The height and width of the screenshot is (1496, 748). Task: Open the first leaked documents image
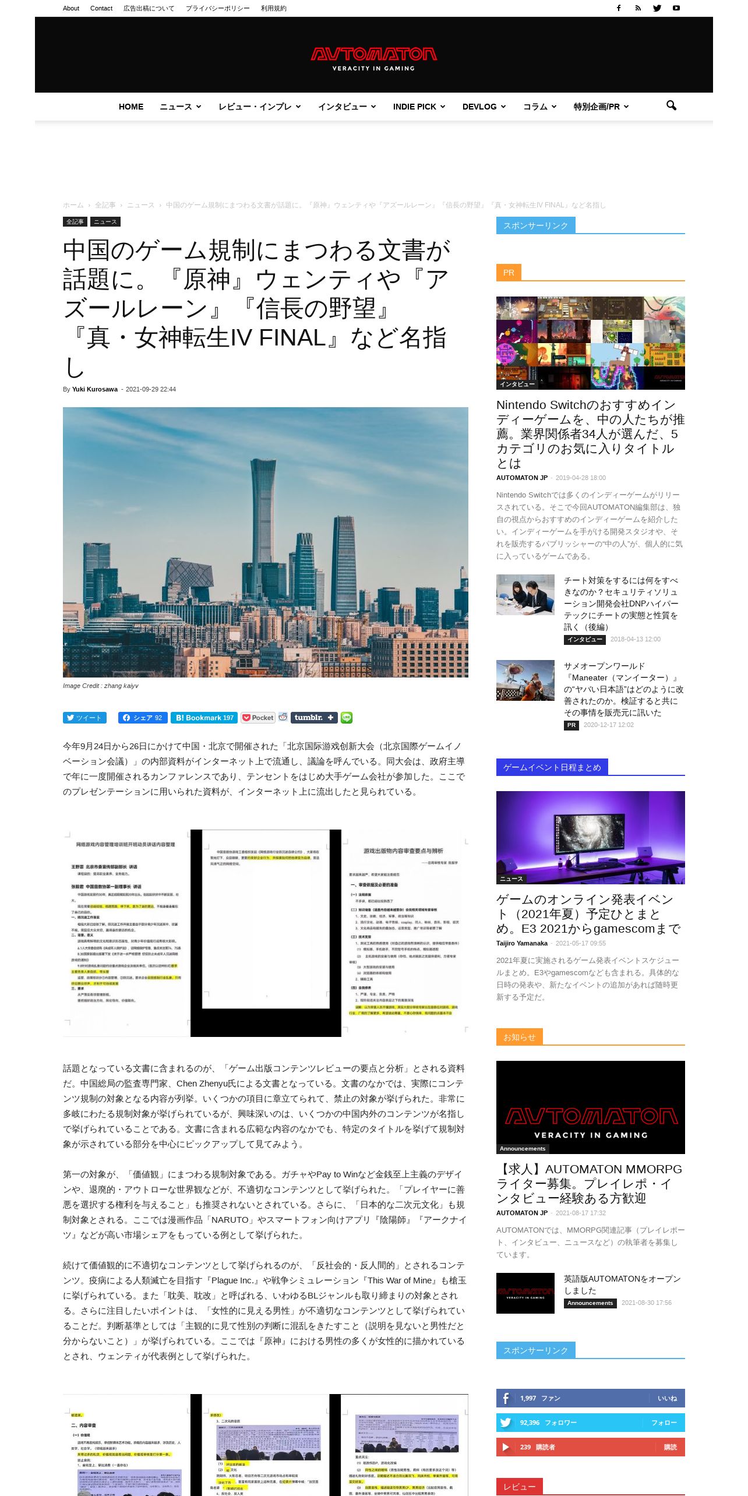click(x=266, y=933)
